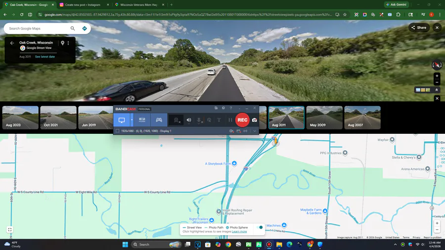
Task: Open screen recording mode dropdown arrow
Action: [x=132, y=120]
